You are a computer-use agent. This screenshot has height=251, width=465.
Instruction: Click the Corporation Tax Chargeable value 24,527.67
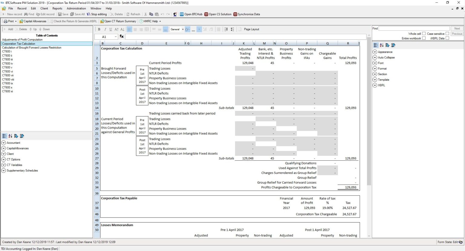tap(349, 214)
